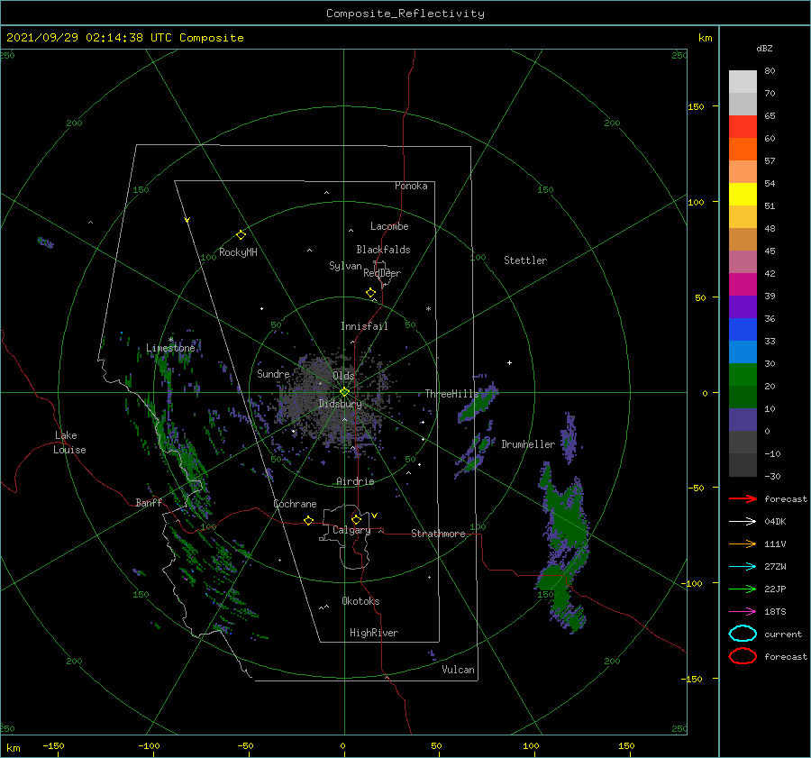Image resolution: width=811 pixels, height=758 pixels.
Task: Click the magenta 18TS arrow in legend
Action: [x=743, y=612]
